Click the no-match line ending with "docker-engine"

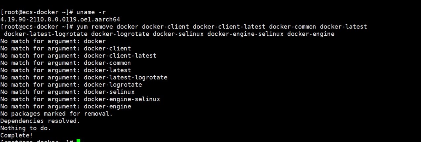(66, 106)
